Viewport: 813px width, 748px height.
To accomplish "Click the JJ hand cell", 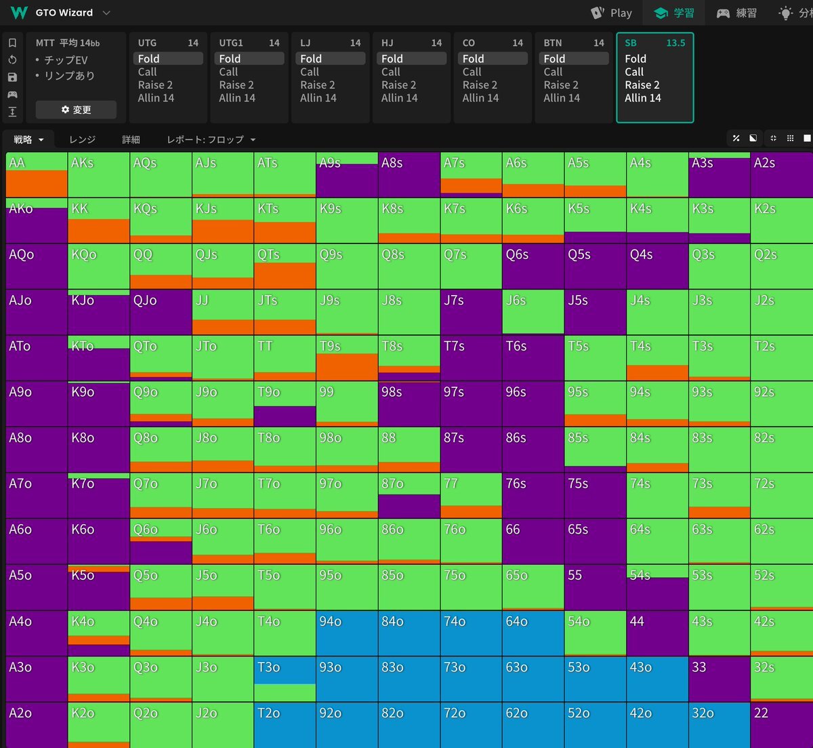I will tap(222, 312).
